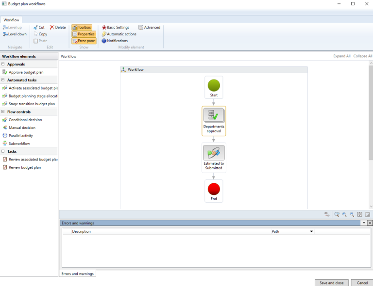
Task: Click the zoom in magnifier icon
Action: click(x=344, y=214)
